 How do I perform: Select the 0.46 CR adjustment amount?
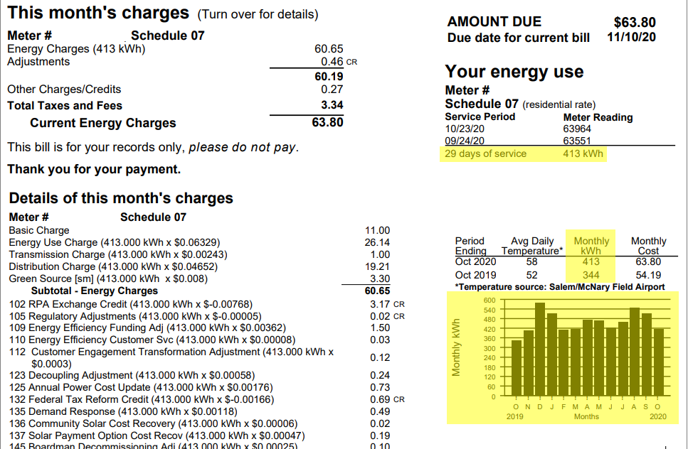point(339,62)
